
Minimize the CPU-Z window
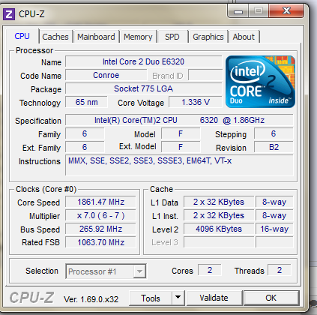coord(238,11)
